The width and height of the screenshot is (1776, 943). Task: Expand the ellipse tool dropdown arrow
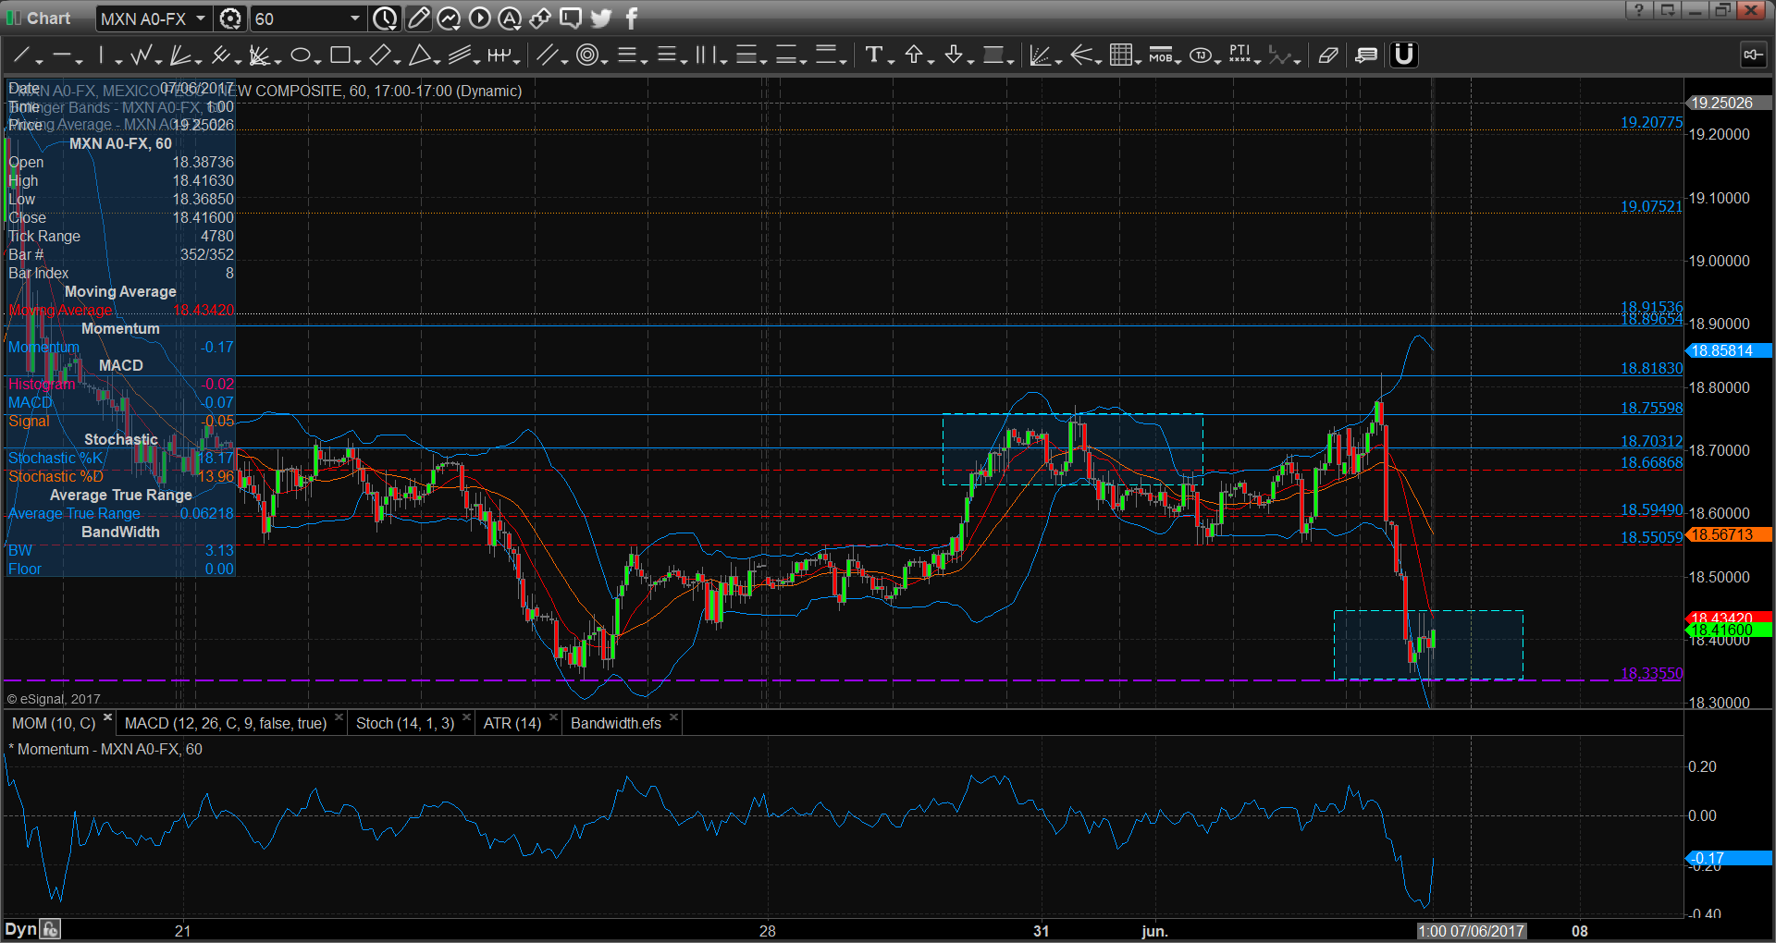pyautogui.click(x=317, y=61)
